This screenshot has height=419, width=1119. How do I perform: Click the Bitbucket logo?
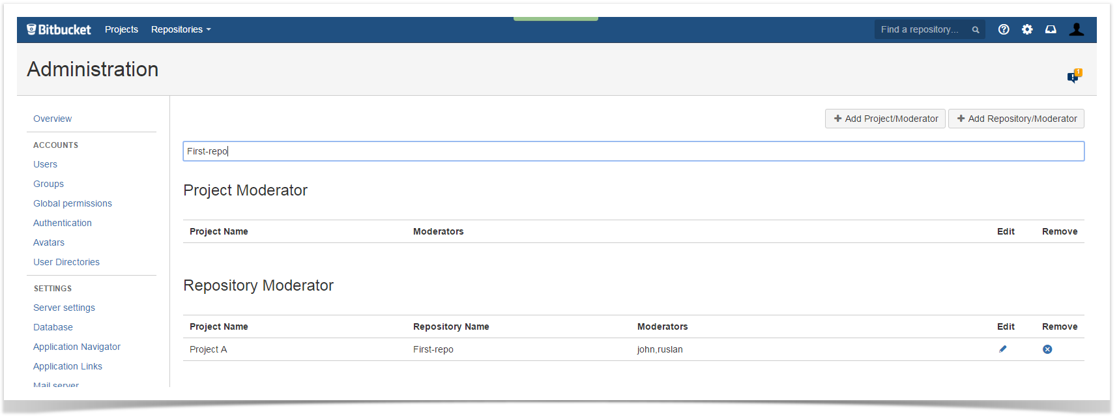click(x=59, y=30)
